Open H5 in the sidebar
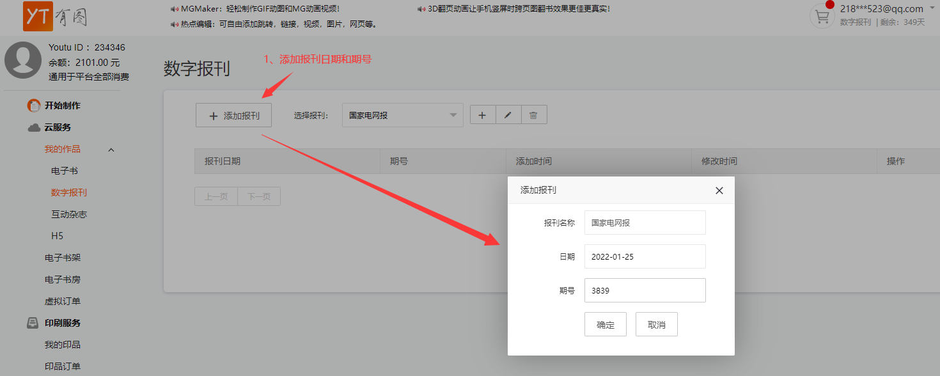The width and height of the screenshot is (940, 376). coord(58,236)
